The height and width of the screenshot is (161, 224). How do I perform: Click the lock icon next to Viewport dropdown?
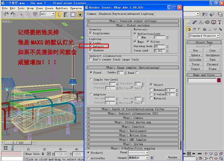point(152,158)
